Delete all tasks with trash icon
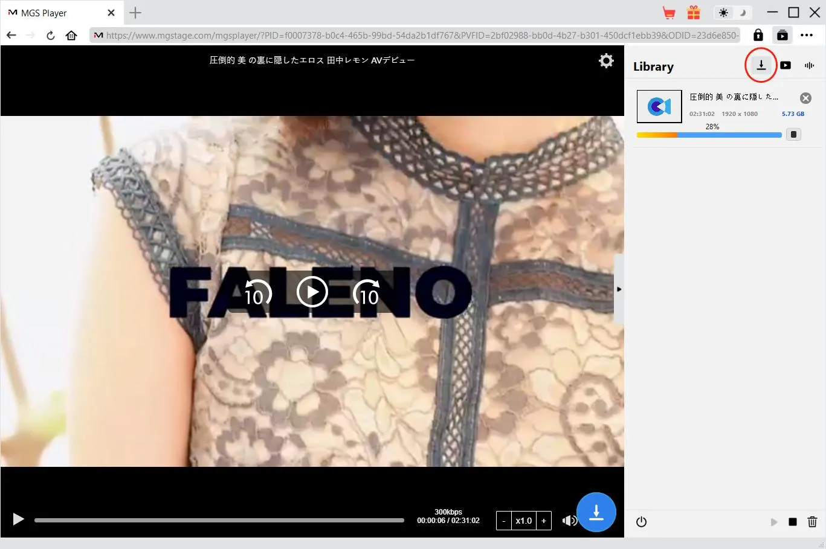 point(812,522)
